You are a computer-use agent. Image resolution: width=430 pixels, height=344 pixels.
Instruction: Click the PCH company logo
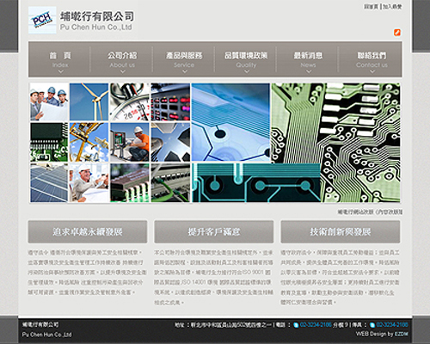click(x=42, y=20)
